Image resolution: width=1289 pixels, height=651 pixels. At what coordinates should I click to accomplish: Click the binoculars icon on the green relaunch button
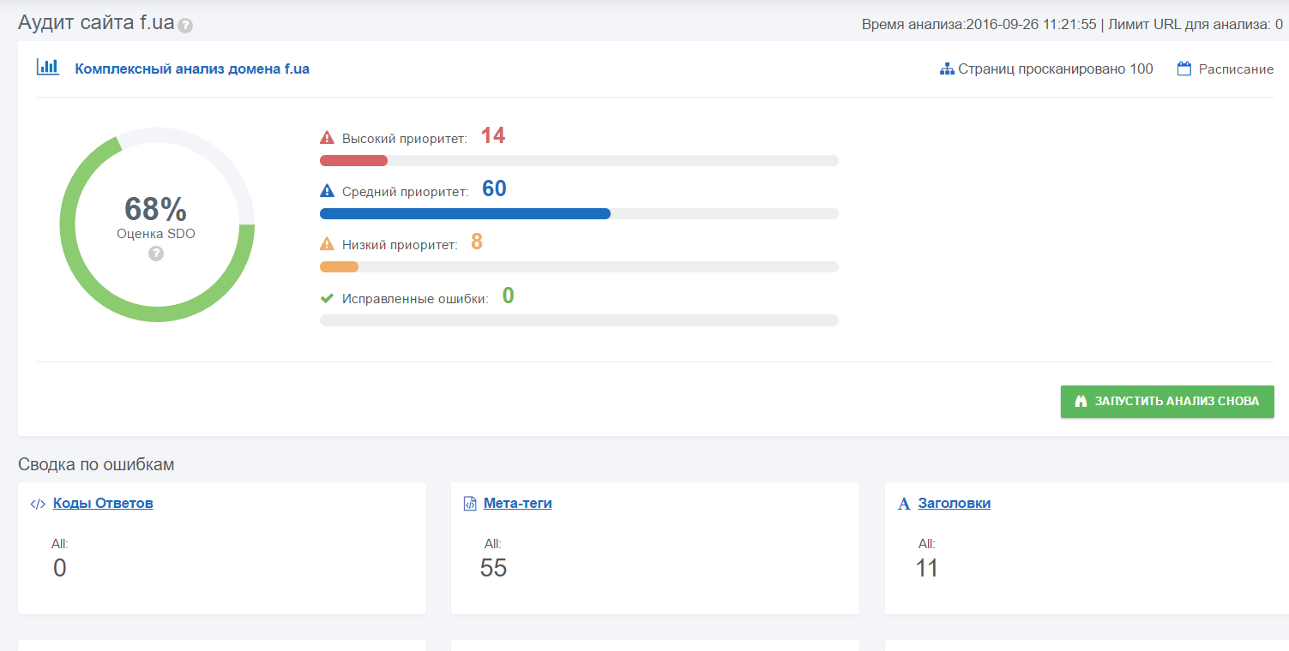[1081, 401]
